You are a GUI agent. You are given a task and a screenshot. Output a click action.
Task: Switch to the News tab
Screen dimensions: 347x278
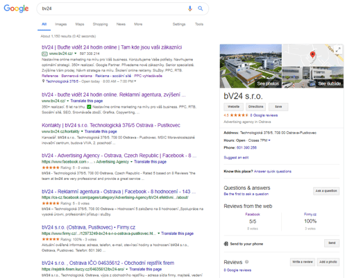click(121, 24)
